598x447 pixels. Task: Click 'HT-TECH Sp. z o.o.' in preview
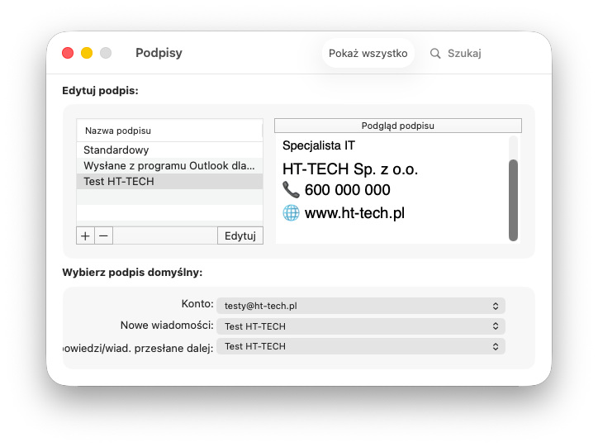tap(350, 169)
